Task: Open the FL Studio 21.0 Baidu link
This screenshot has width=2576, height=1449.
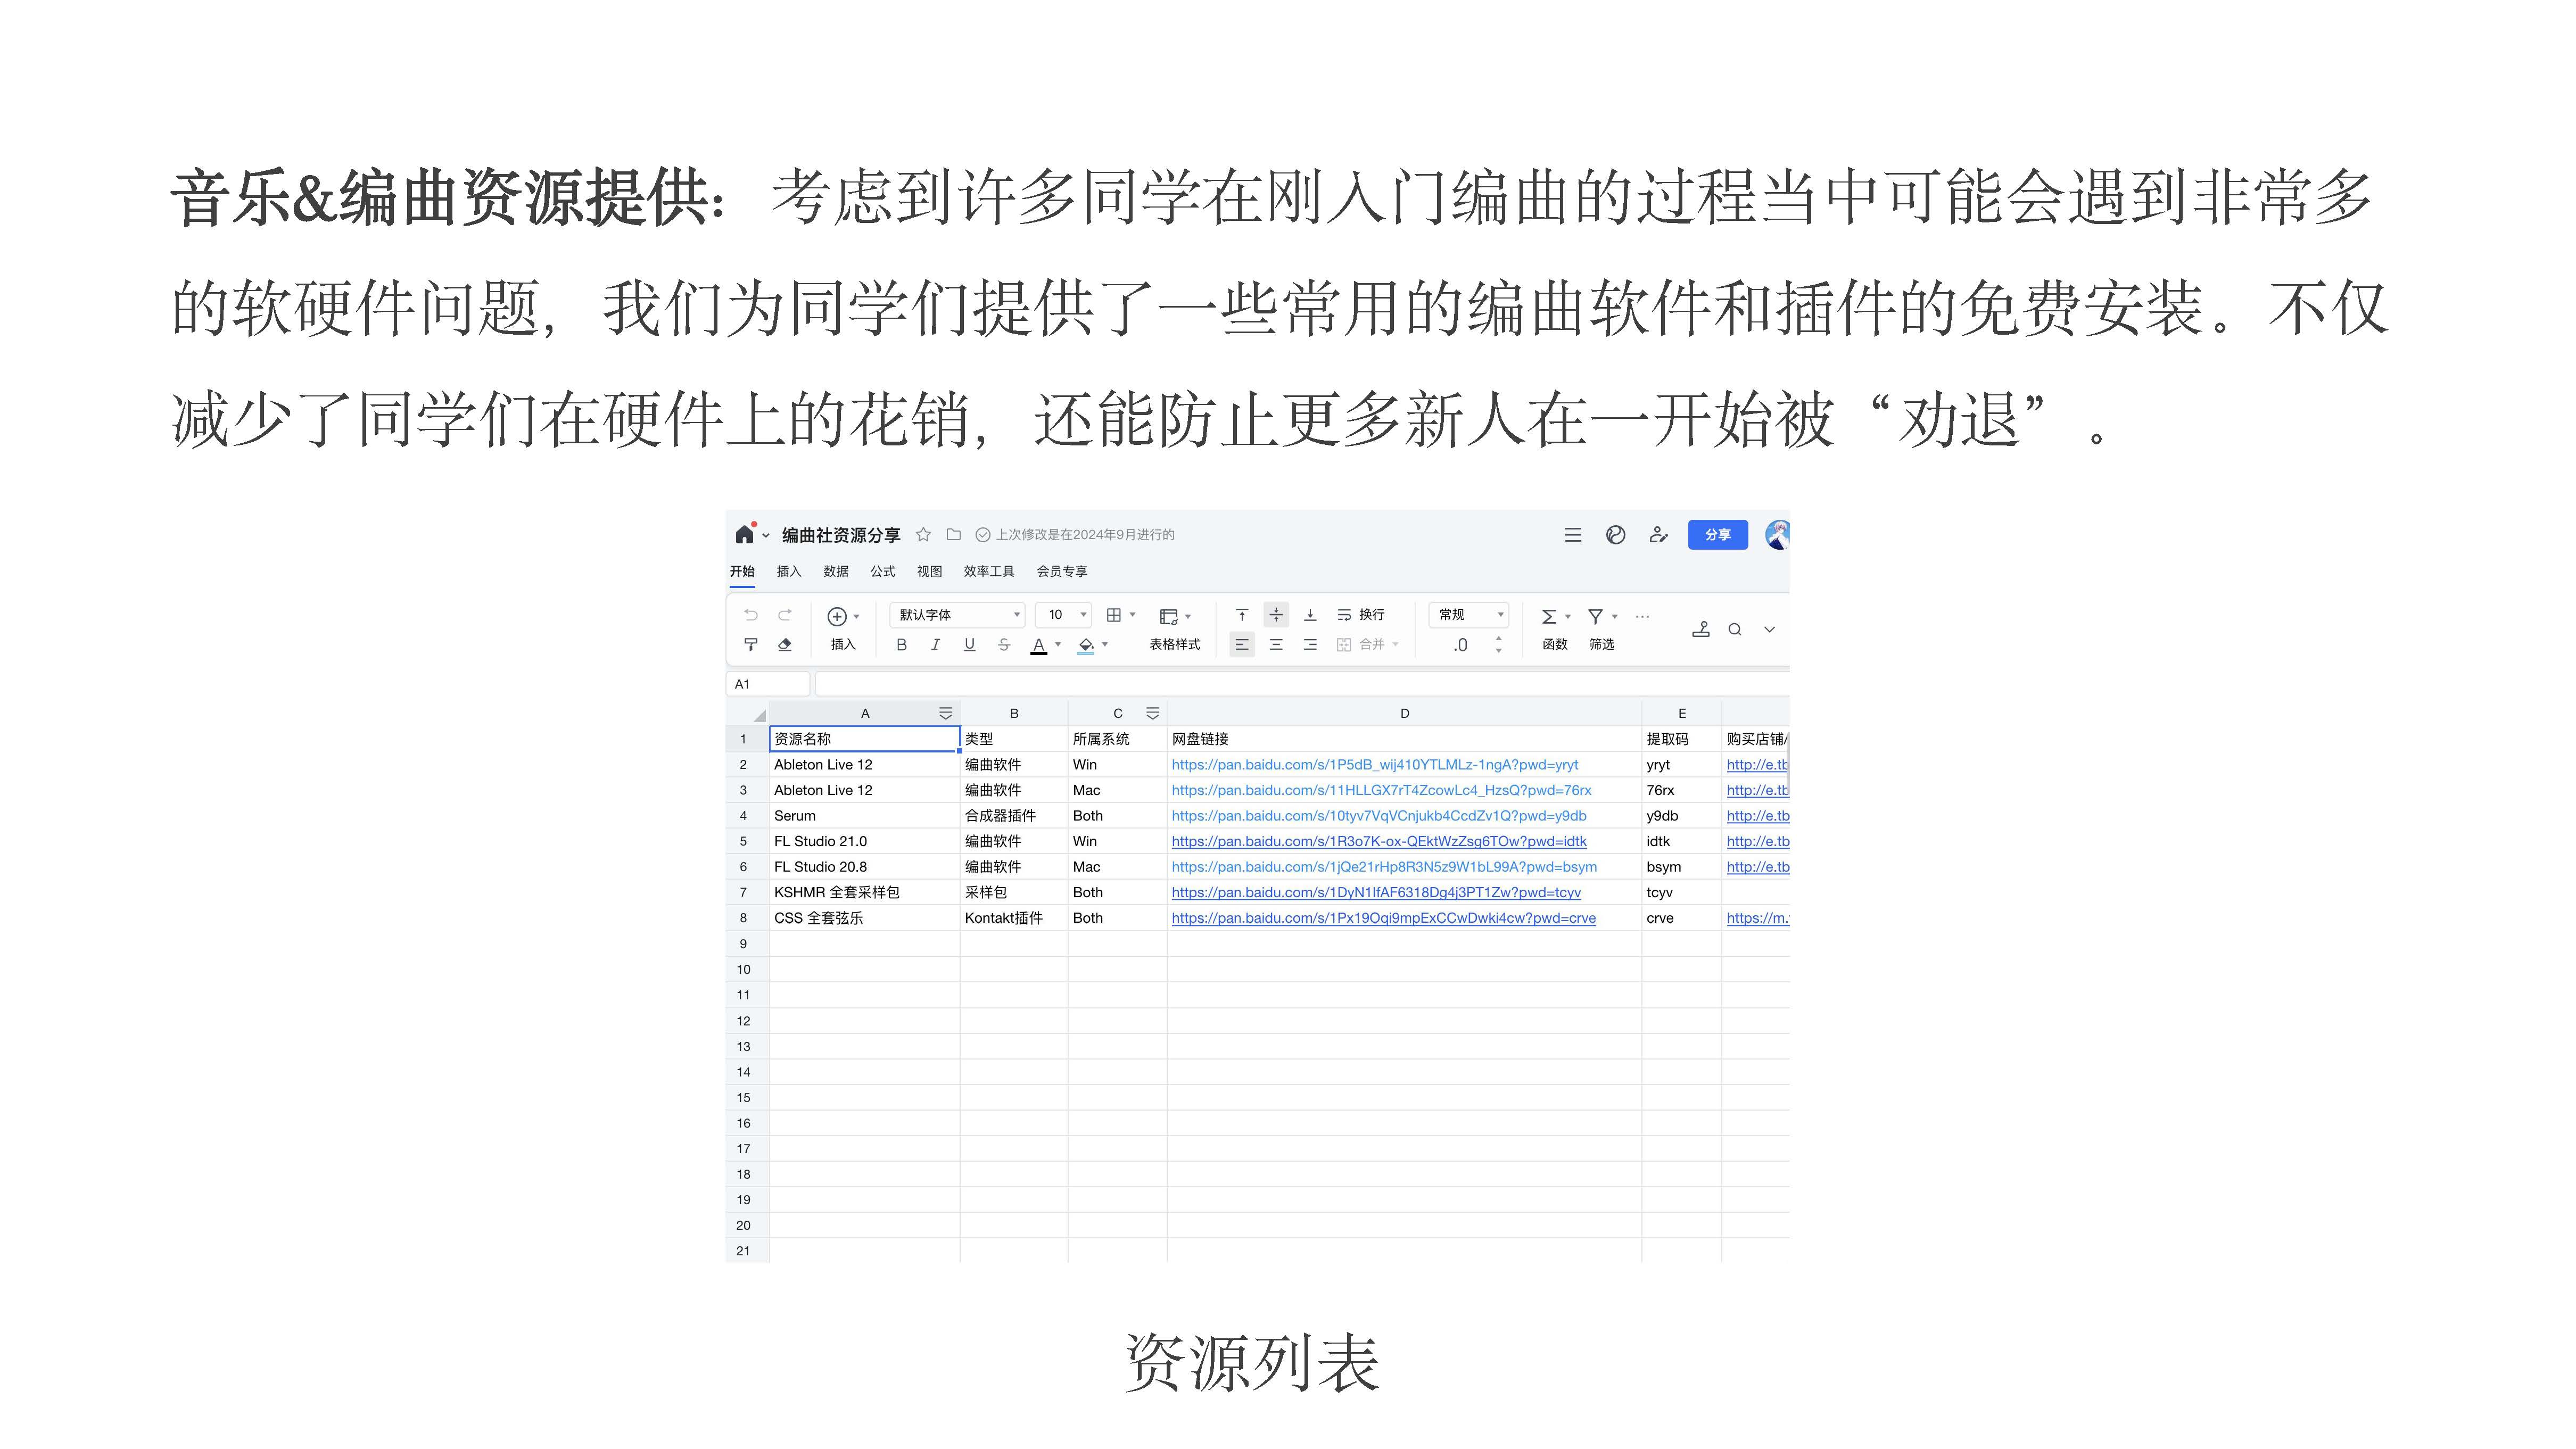Action: [1378, 842]
